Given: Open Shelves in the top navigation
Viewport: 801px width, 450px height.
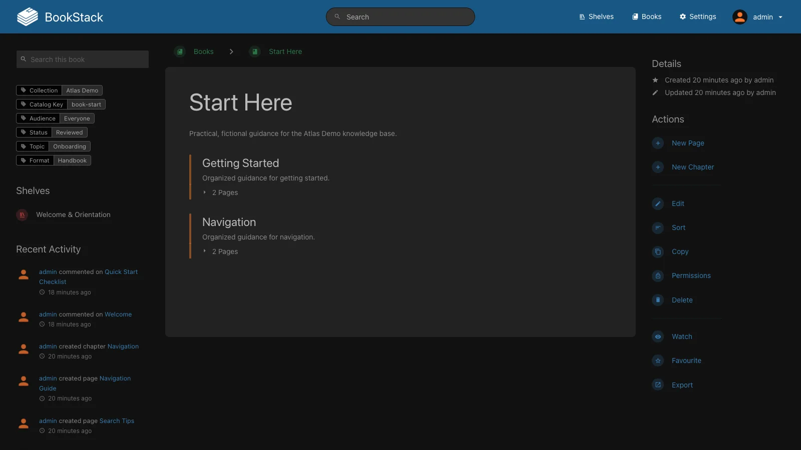Looking at the screenshot, I should (596, 16).
